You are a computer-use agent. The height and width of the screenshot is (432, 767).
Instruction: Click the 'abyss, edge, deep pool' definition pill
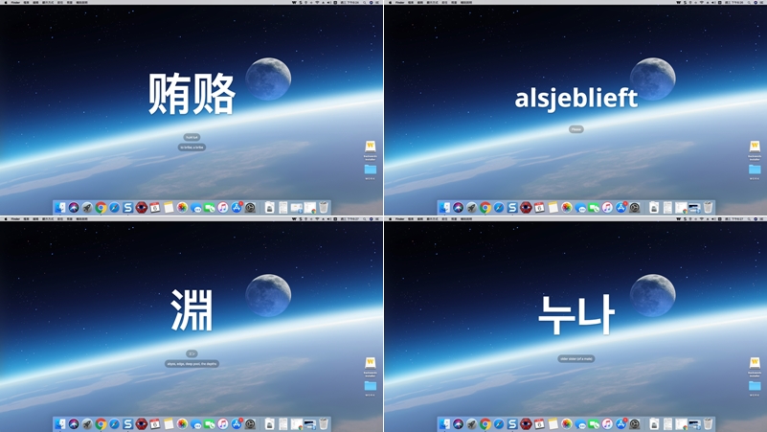pos(192,363)
